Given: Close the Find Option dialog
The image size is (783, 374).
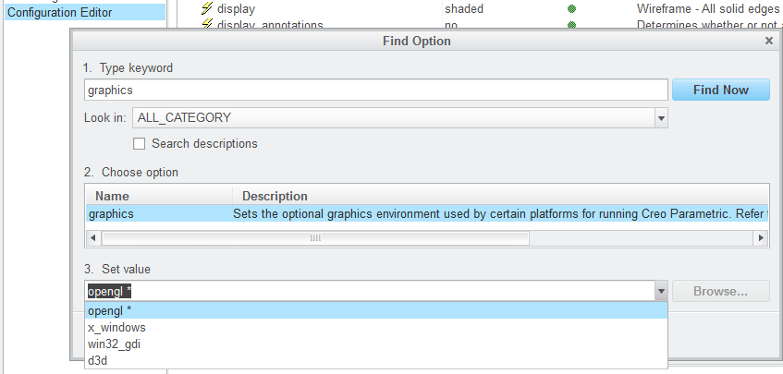Looking at the screenshot, I should click(769, 42).
